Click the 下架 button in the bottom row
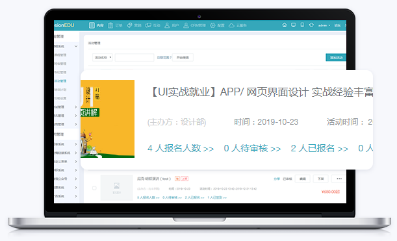The image size is (397, 241). [321, 179]
